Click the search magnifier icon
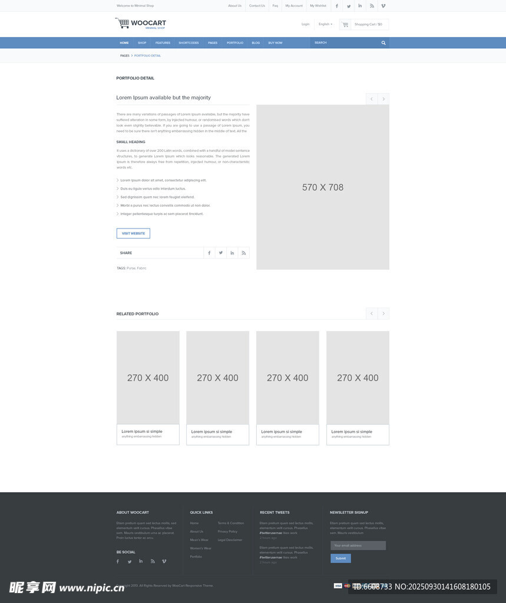The width and height of the screenshot is (506, 603). click(x=383, y=42)
